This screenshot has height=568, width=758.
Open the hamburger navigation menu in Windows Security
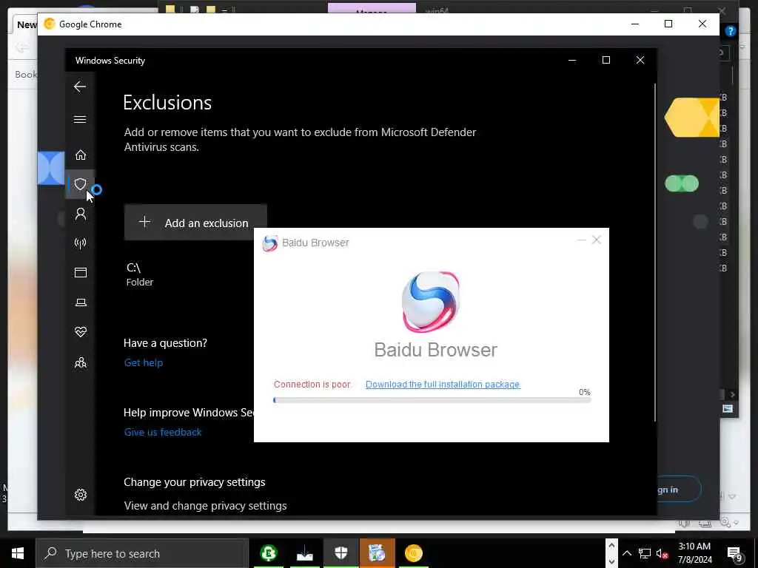pos(80,119)
